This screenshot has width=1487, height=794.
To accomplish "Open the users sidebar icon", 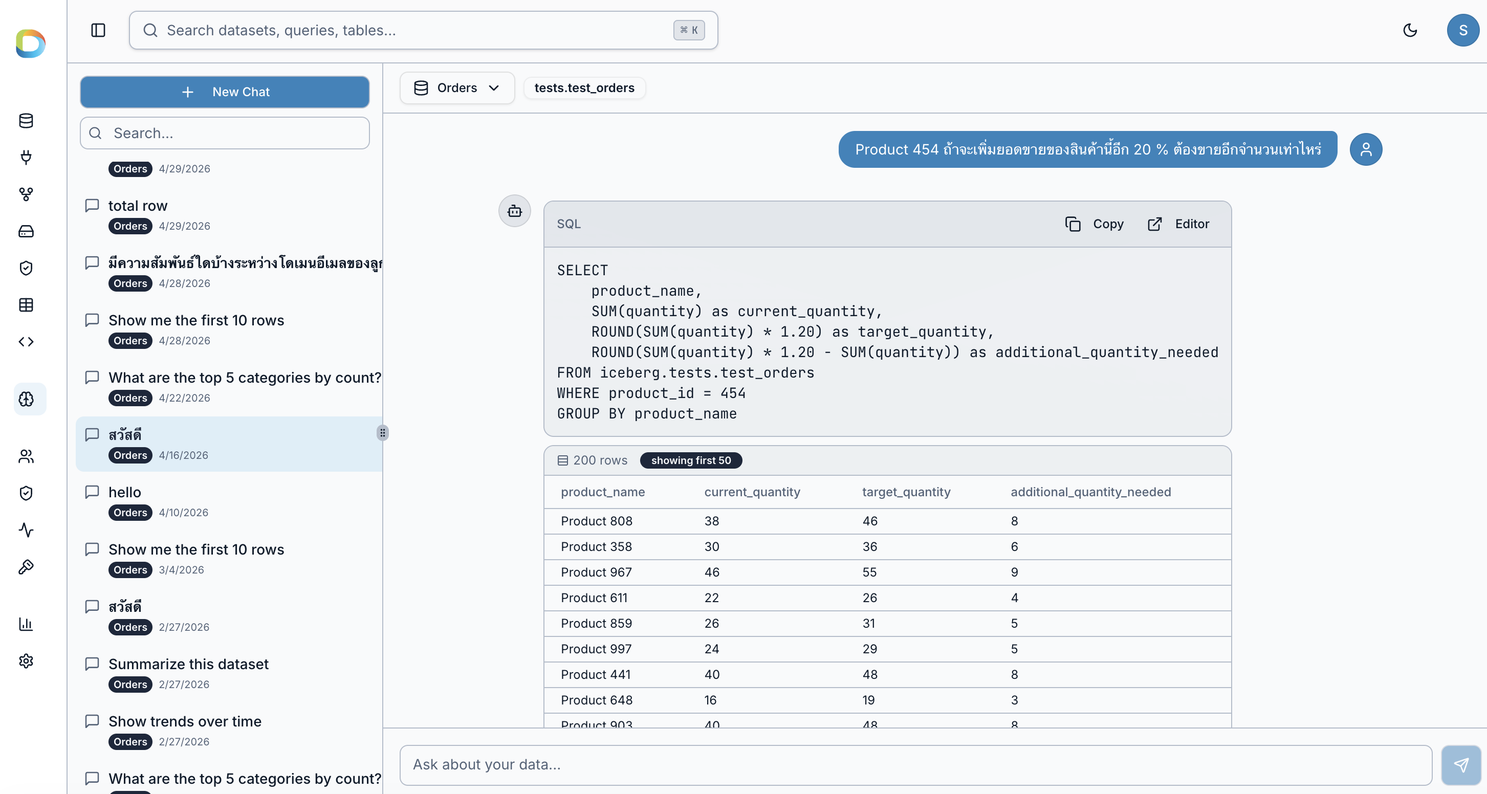I will click(x=26, y=456).
